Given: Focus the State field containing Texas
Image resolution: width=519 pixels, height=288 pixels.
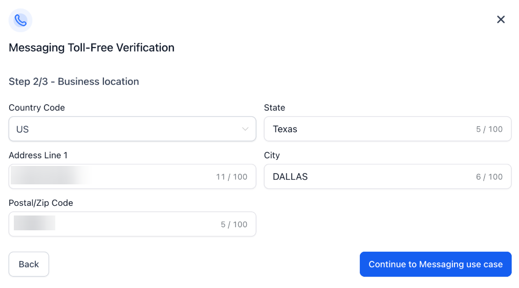Looking at the screenshot, I should click(369, 129).
